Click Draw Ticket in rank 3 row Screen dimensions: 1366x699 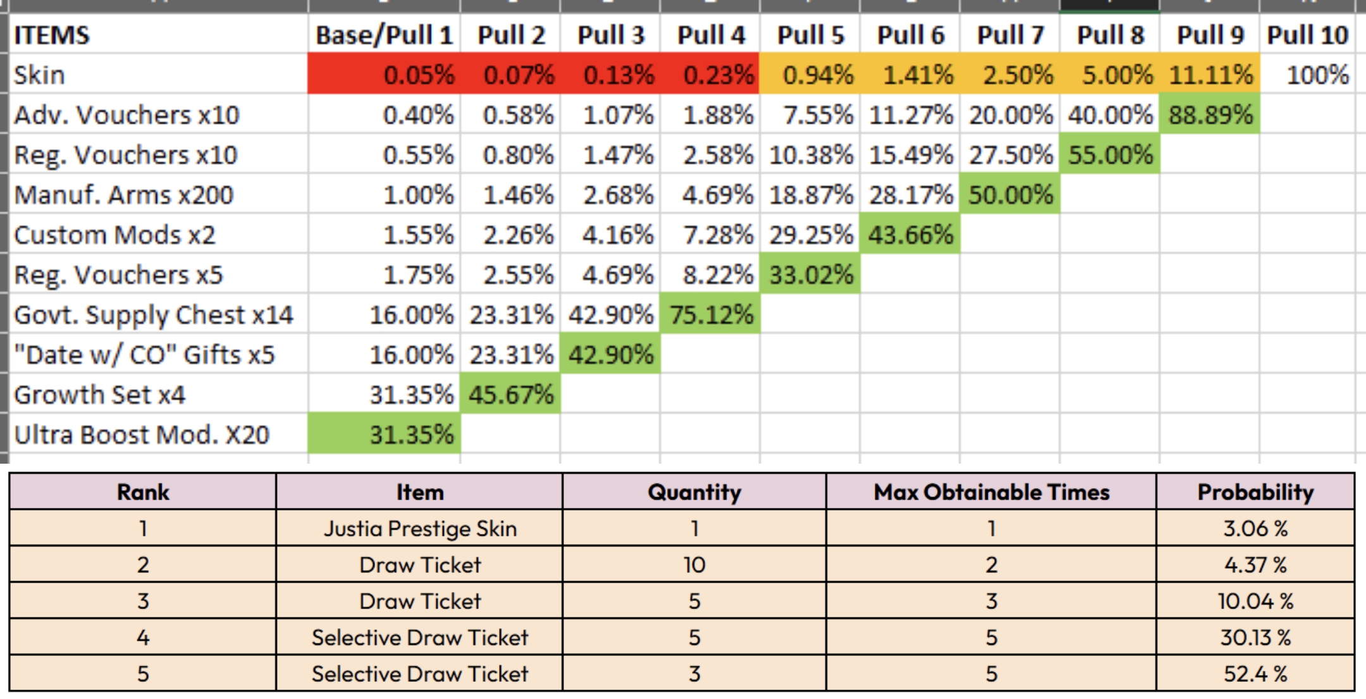(x=419, y=600)
